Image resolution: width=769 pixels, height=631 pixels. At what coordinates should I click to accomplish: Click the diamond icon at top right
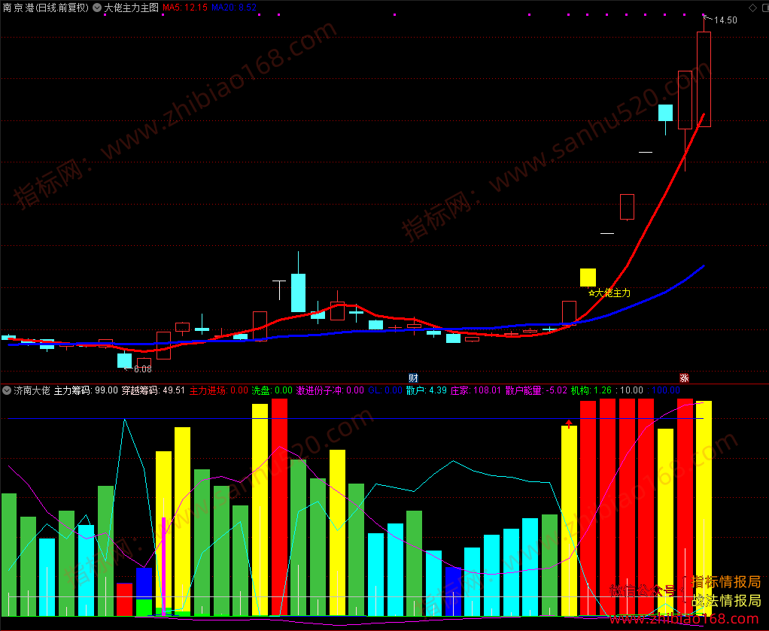point(752,8)
